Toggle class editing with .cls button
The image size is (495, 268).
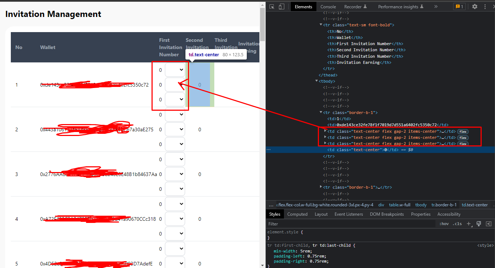click(x=457, y=224)
